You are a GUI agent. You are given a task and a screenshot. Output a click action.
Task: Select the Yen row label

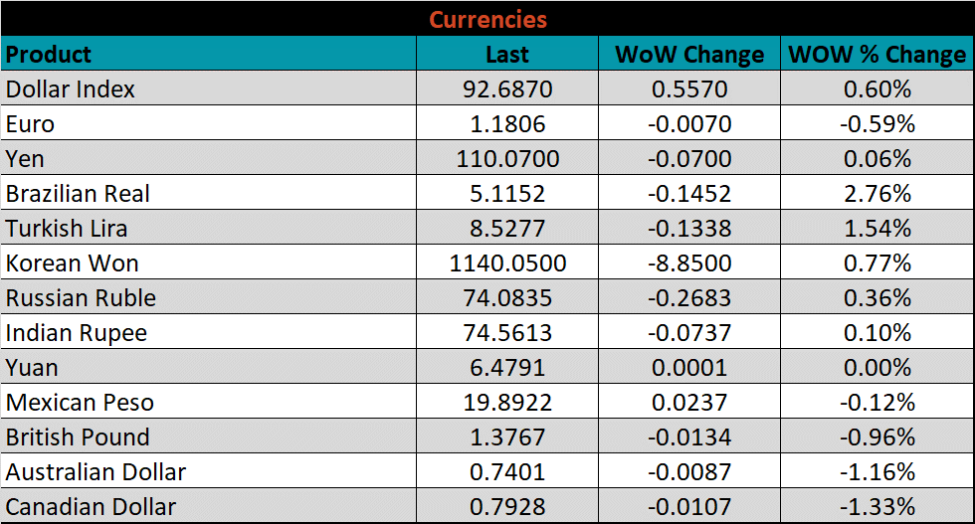click(x=25, y=159)
